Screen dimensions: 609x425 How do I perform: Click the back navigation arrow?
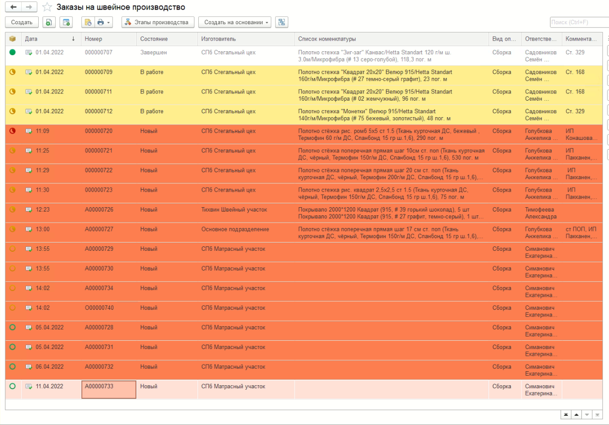[x=13, y=7]
